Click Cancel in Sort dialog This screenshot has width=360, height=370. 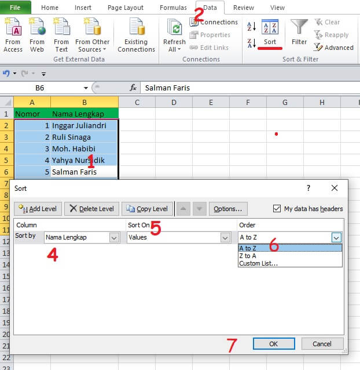point(322,344)
